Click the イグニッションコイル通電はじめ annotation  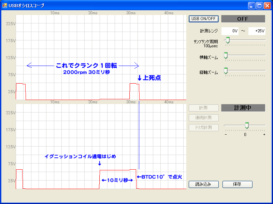point(80,156)
